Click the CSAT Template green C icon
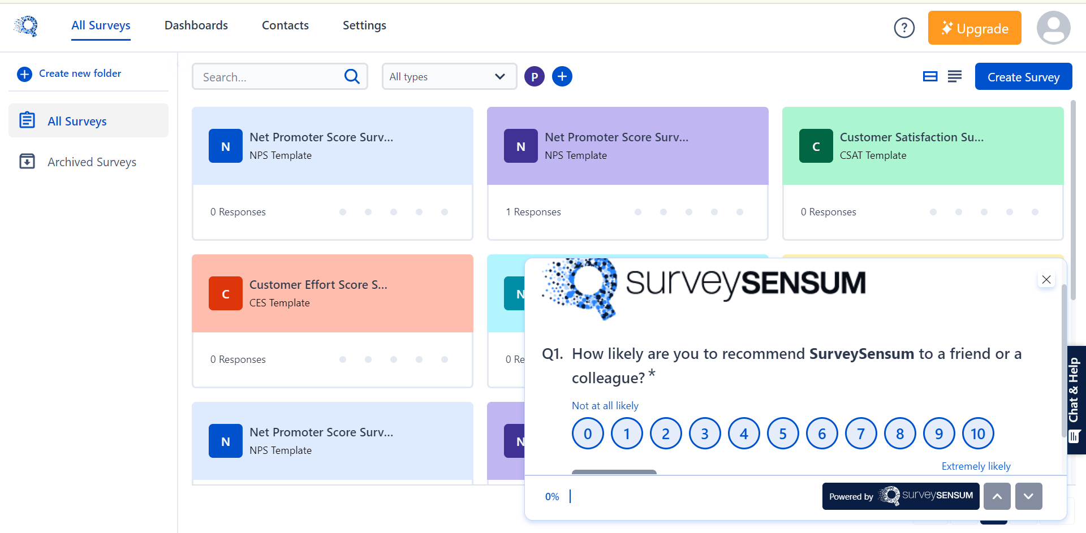Viewport: 1086px width, 533px height. pos(816,145)
